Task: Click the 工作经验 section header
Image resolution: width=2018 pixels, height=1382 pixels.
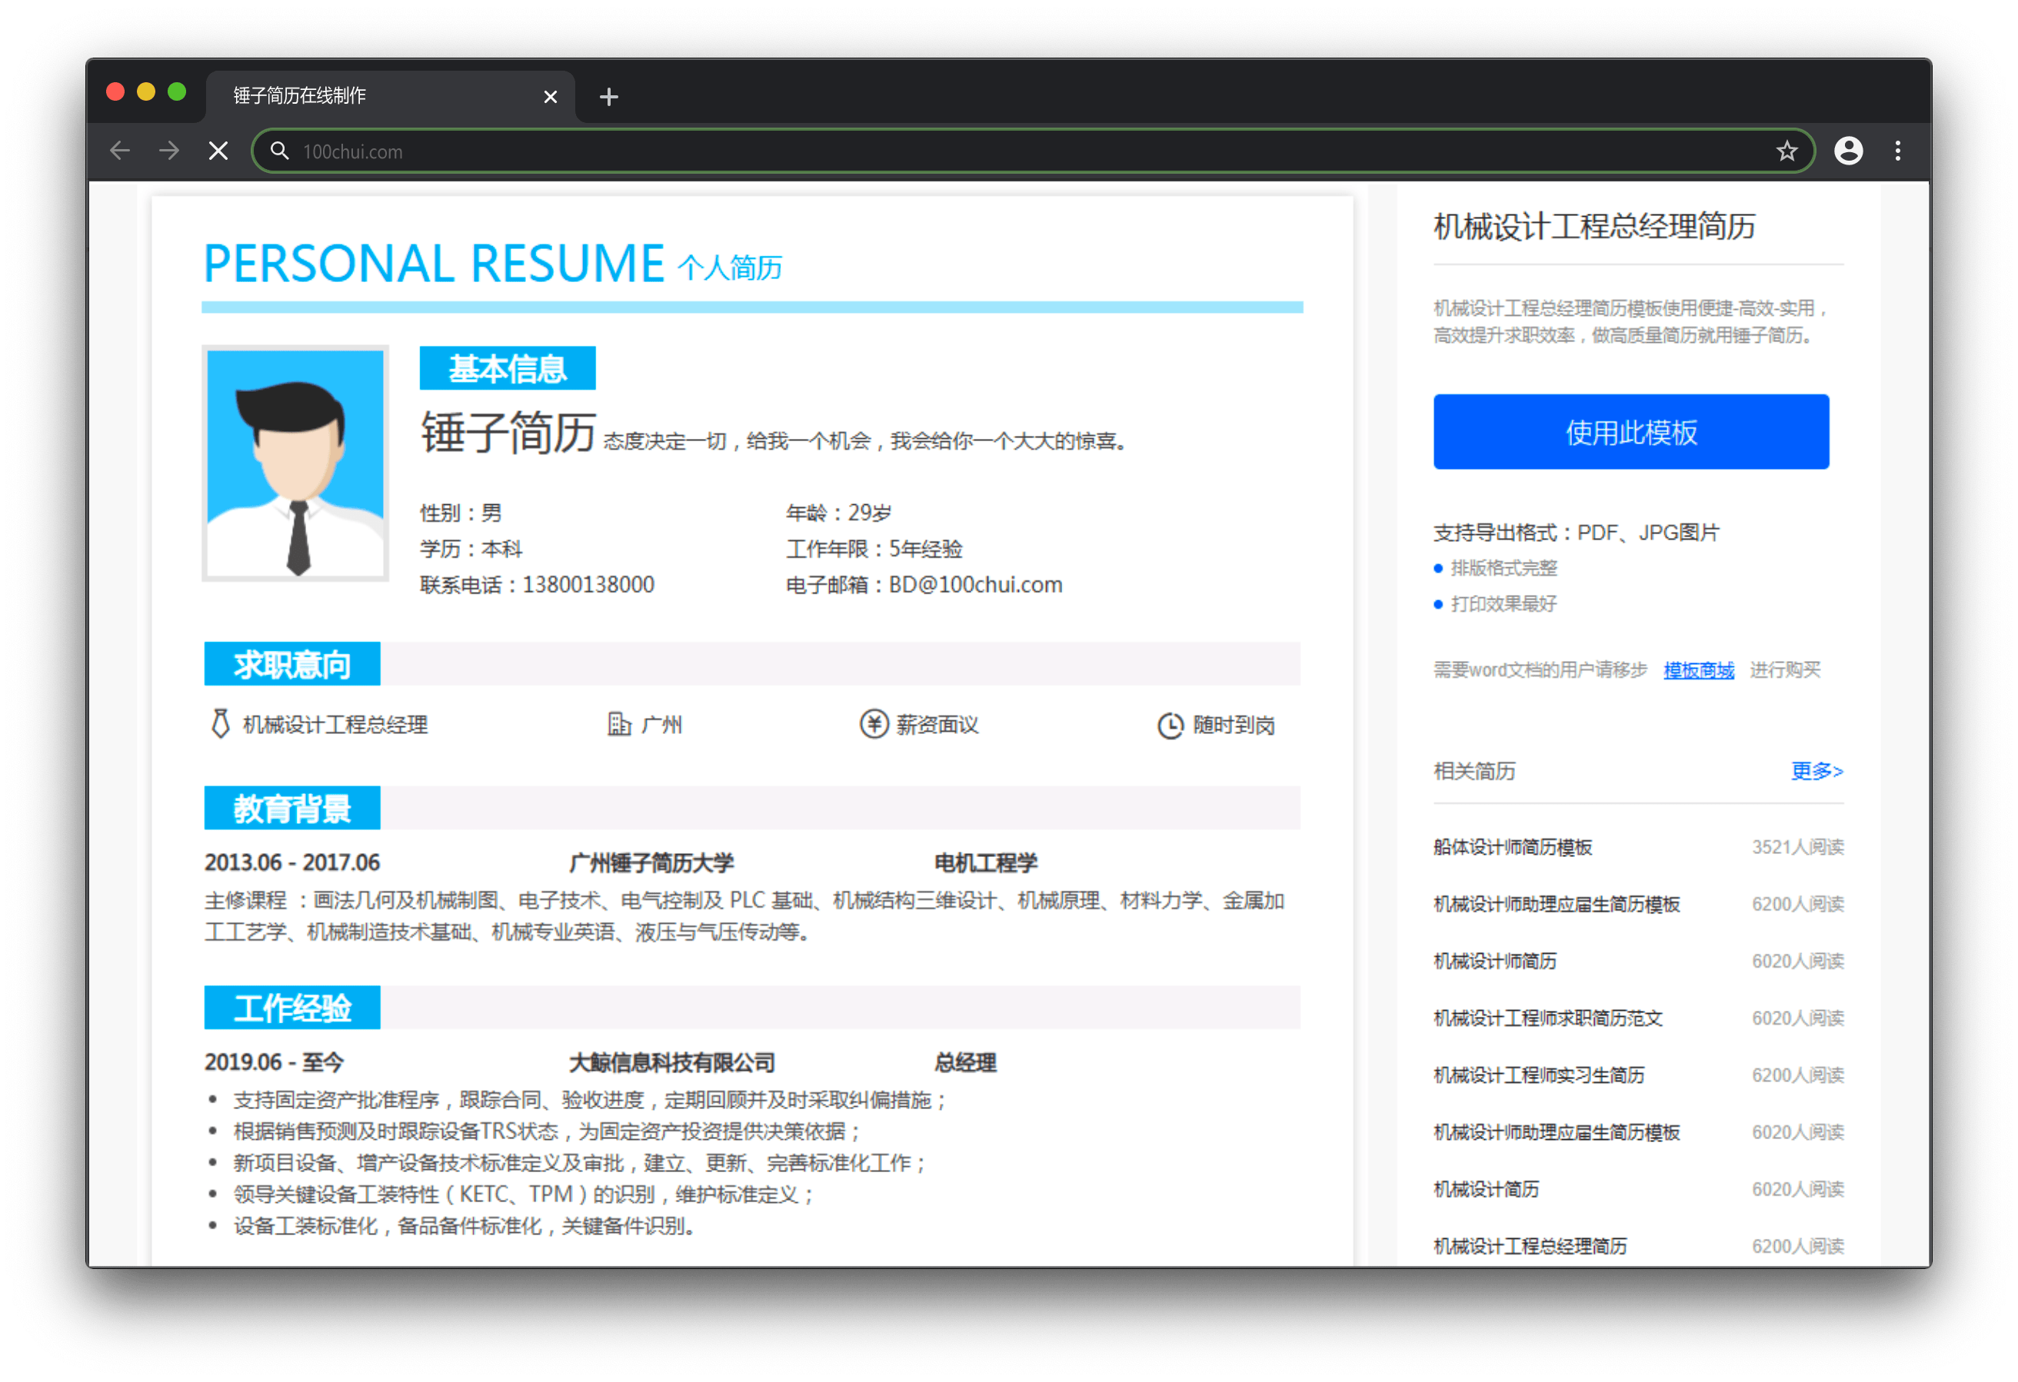Action: [x=291, y=1008]
